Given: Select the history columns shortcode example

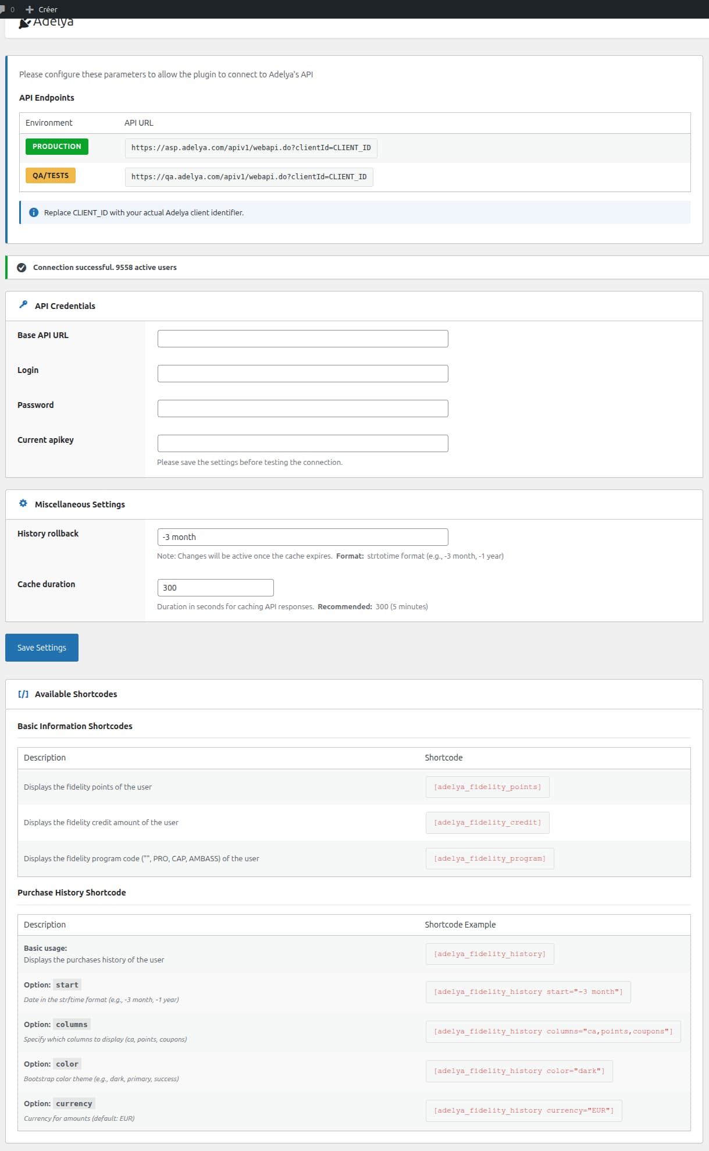Looking at the screenshot, I should pos(553,1032).
